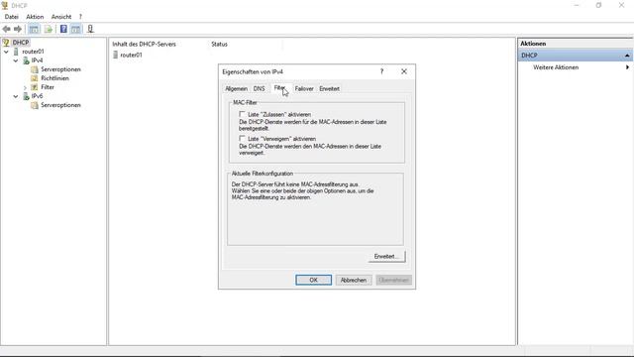The image size is (634, 357).
Task: Close the Eigenschaften von IPv4 dialog
Action: point(404,71)
